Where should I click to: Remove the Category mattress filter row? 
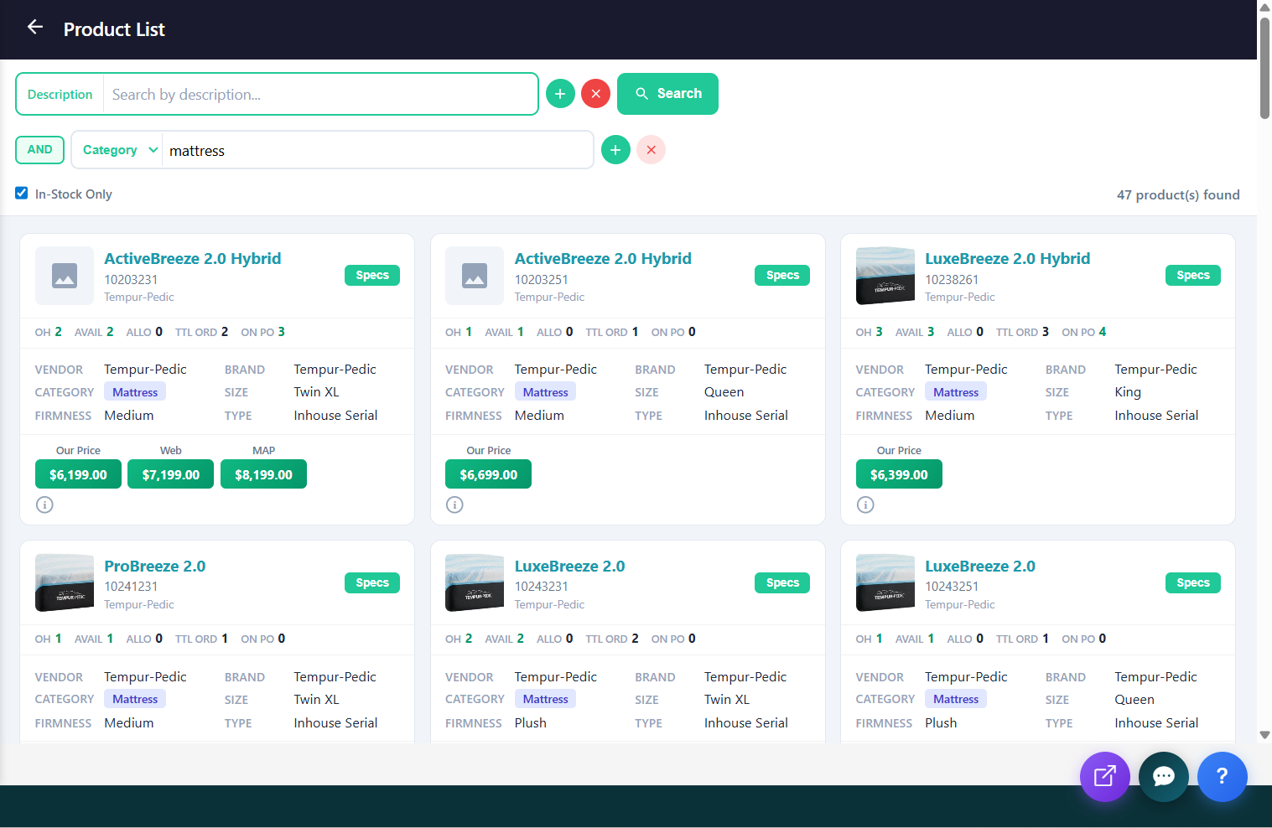click(x=652, y=150)
